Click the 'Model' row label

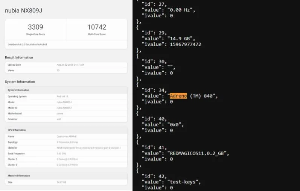[x=11, y=102]
